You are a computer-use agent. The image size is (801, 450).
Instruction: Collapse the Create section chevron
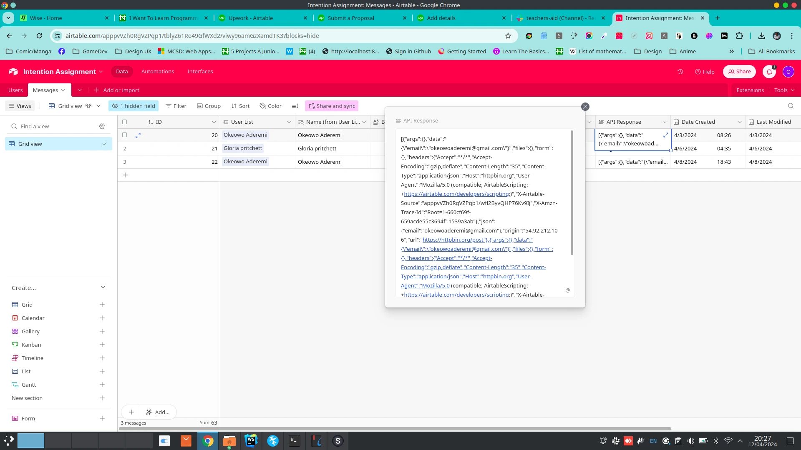click(103, 287)
